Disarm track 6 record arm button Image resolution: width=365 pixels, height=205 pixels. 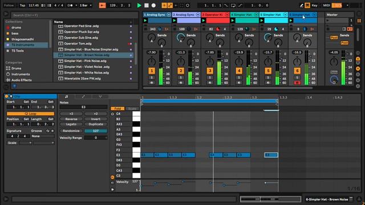click(297, 83)
